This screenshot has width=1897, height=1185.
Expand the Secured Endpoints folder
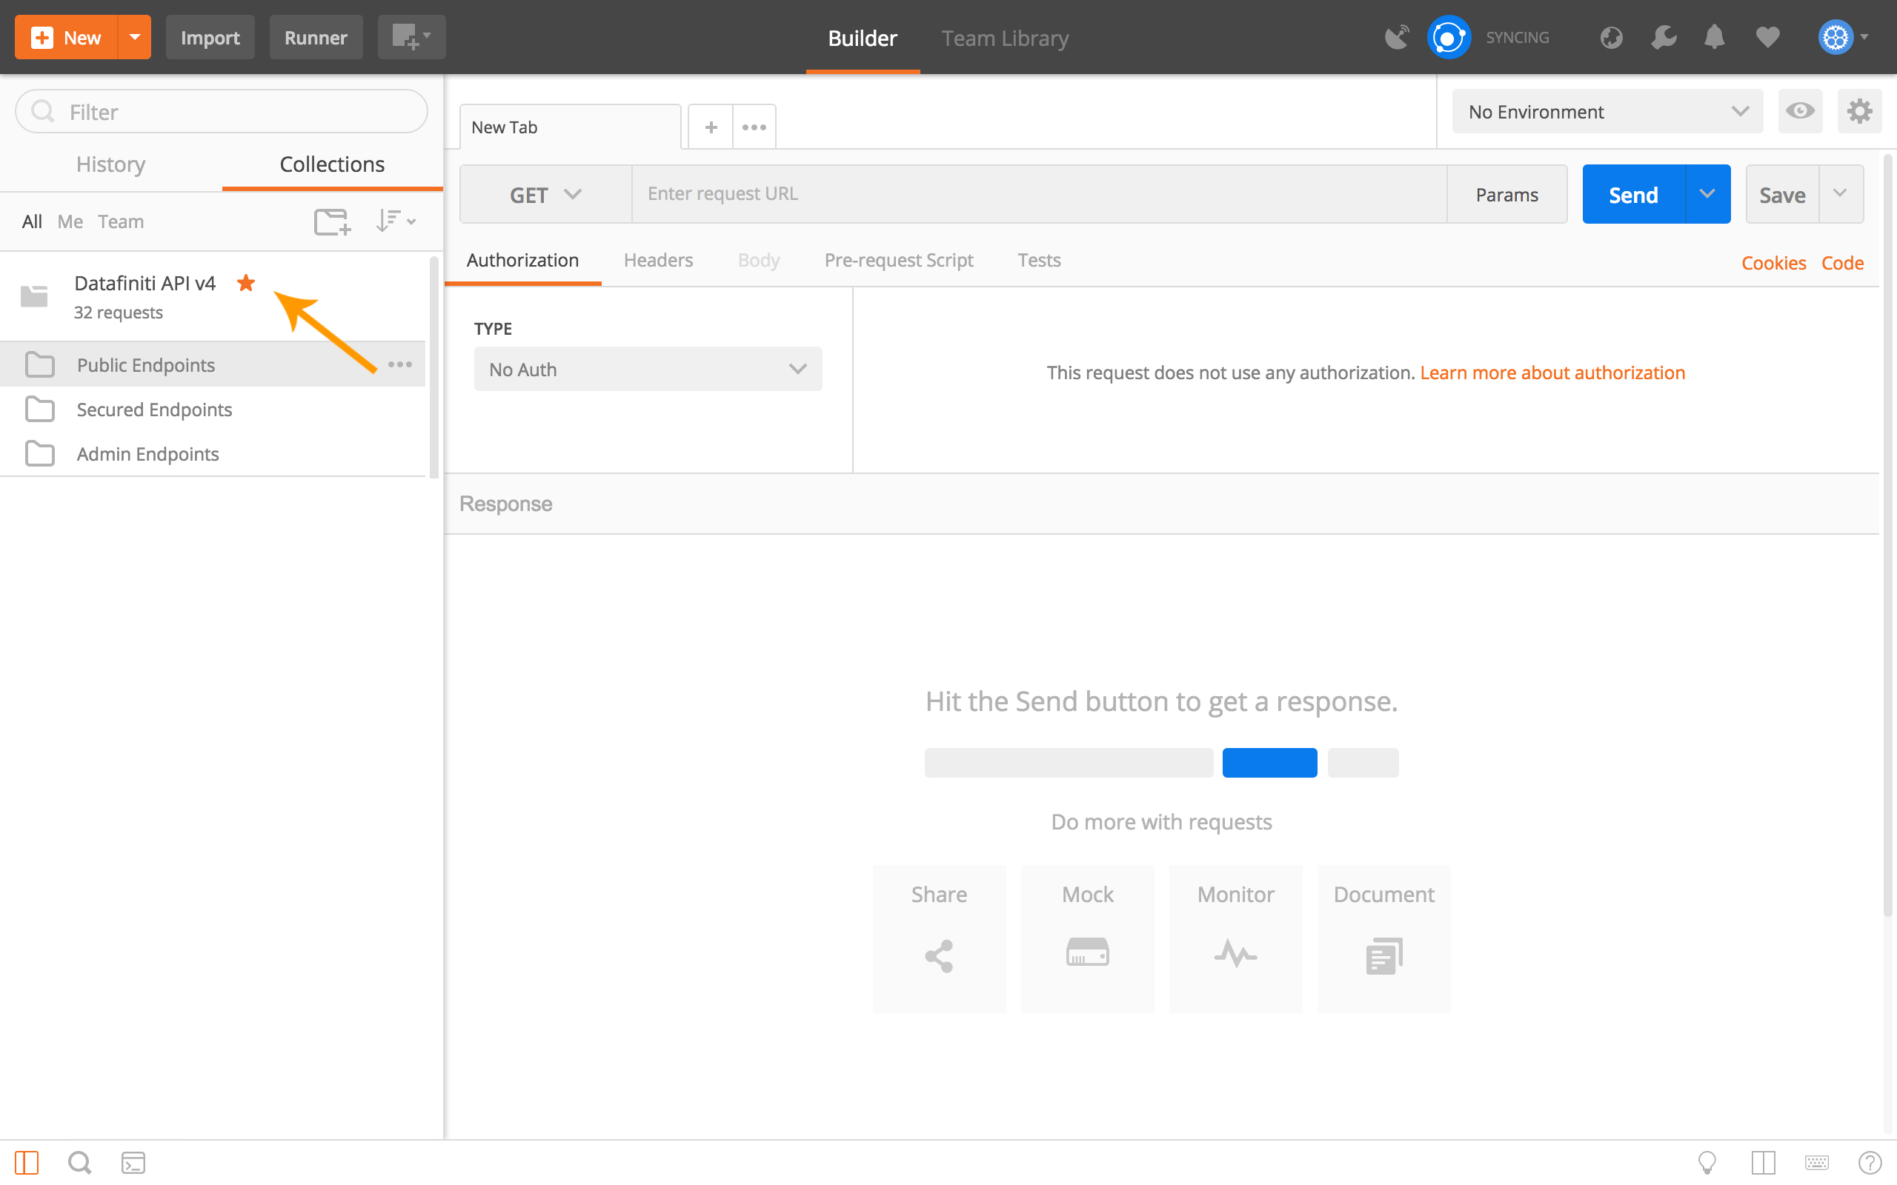pyautogui.click(x=213, y=409)
